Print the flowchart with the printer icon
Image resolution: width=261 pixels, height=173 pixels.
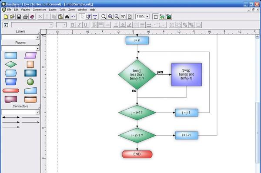point(25,17)
